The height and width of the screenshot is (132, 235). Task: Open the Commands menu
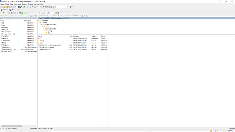(x=17, y=4)
